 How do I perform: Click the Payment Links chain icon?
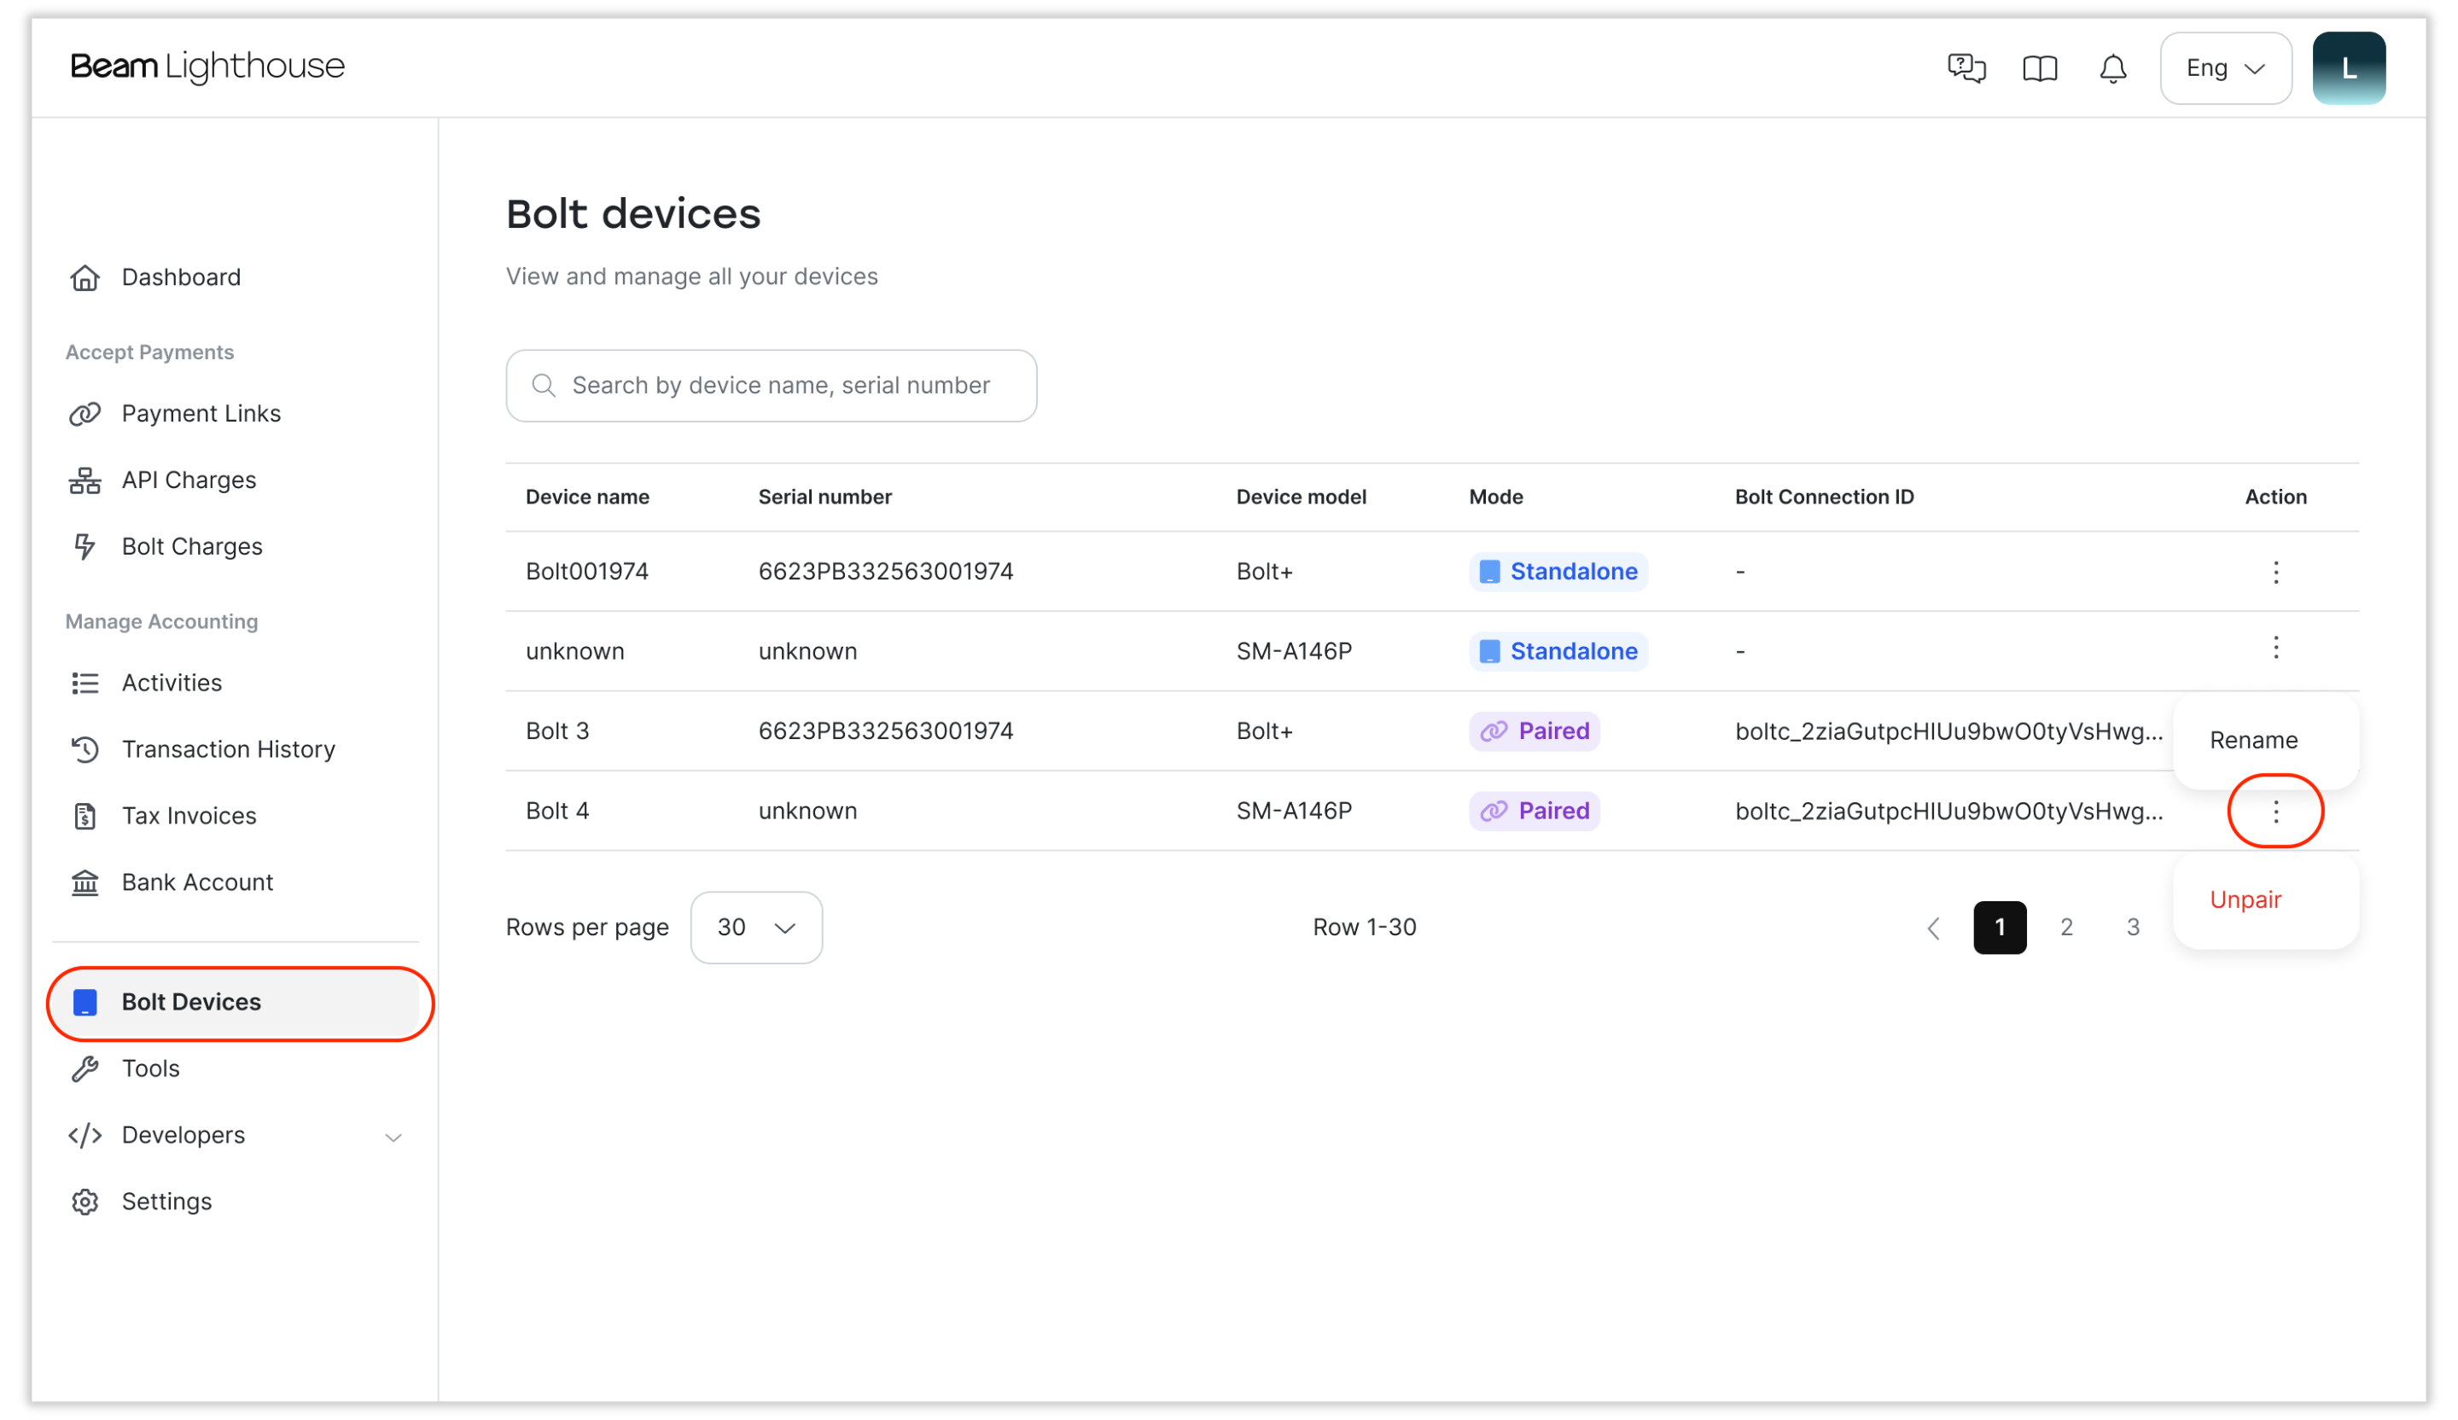pyautogui.click(x=84, y=414)
